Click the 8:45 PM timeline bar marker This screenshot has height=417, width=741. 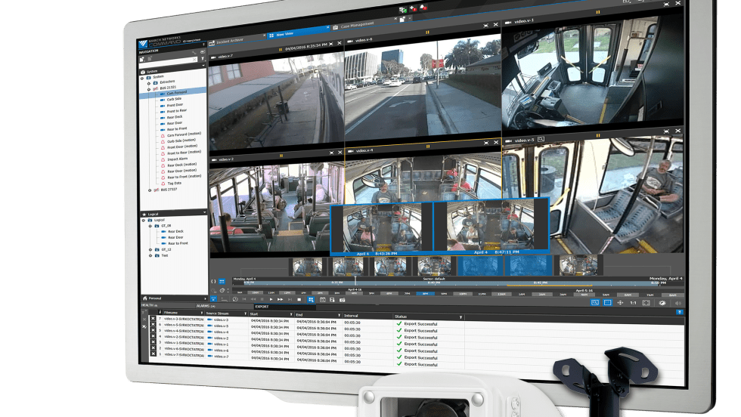tap(539, 283)
